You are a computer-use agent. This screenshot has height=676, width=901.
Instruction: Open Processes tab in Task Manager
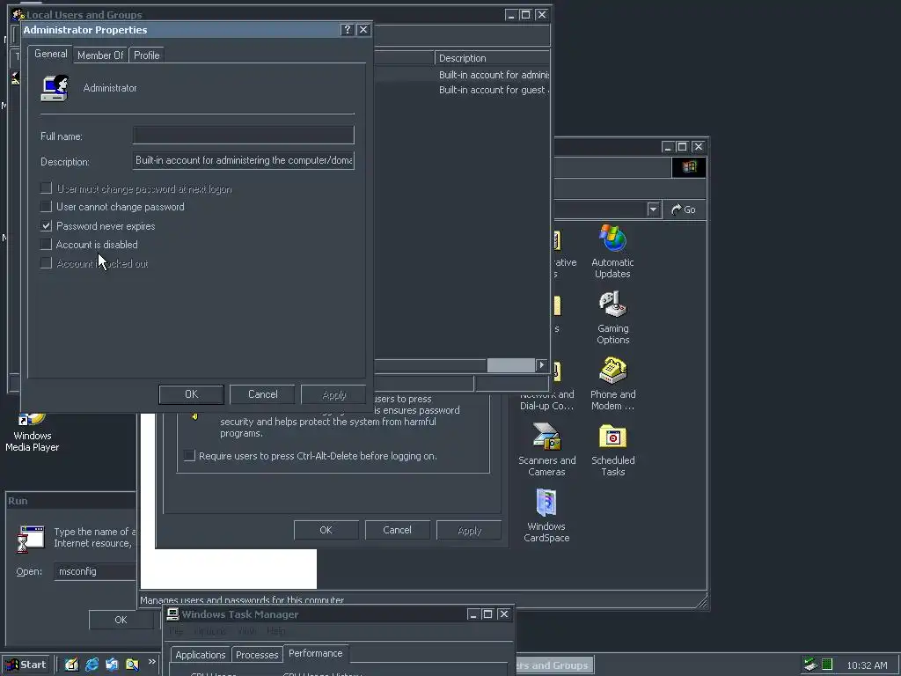[x=257, y=655]
